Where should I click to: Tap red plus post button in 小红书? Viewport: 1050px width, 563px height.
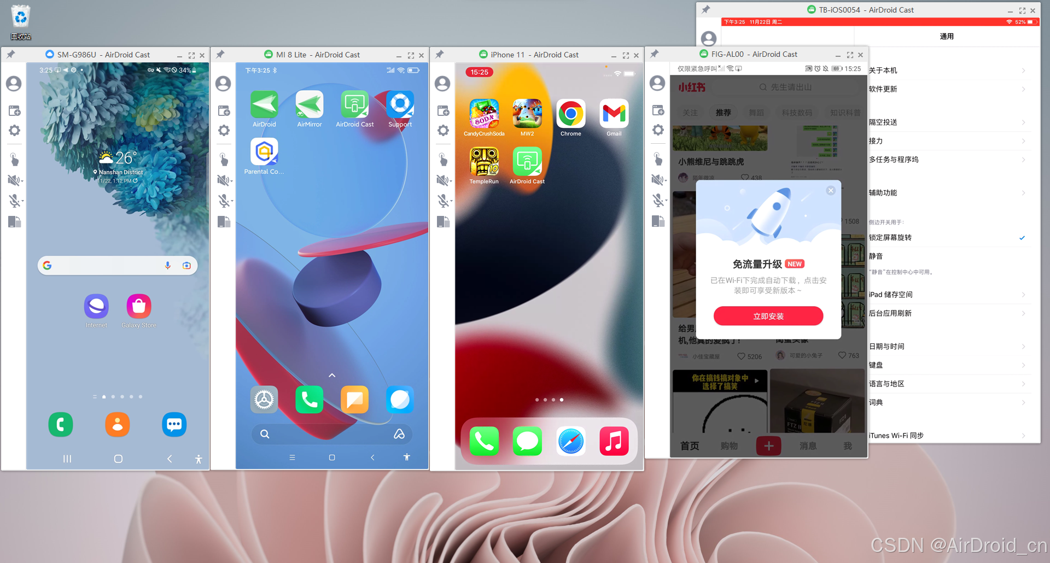point(768,446)
